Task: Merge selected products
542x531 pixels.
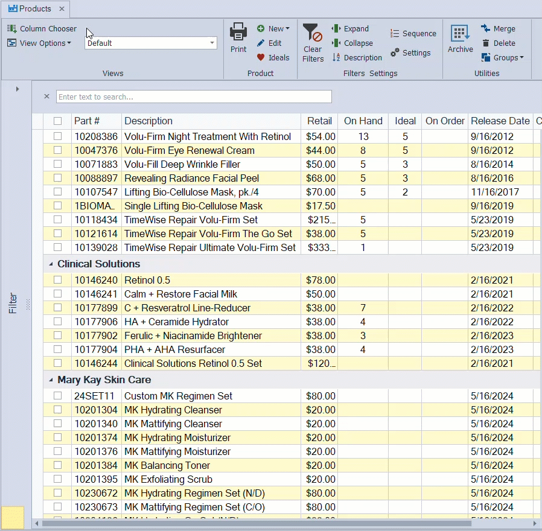Action: pos(498,29)
